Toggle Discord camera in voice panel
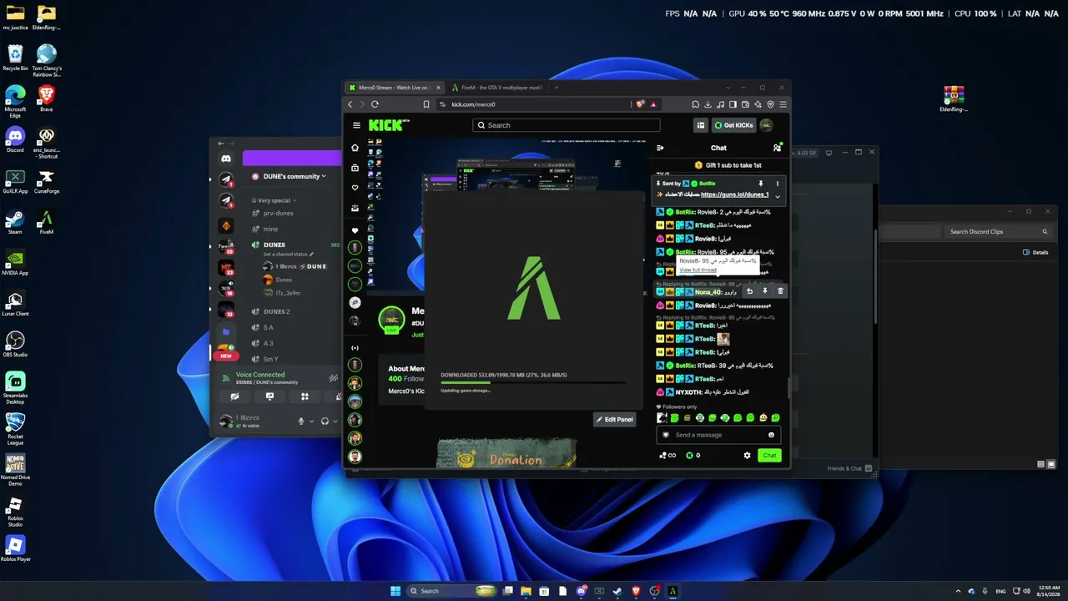1068x601 pixels. point(234,396)
